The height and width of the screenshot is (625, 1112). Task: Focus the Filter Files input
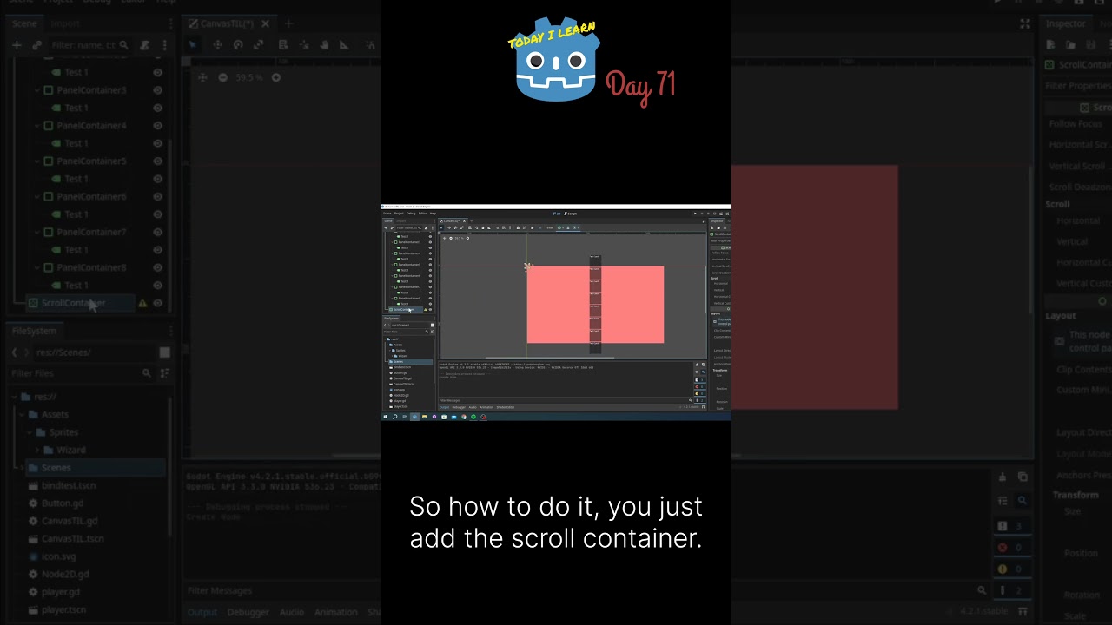(x=80, y=373)
